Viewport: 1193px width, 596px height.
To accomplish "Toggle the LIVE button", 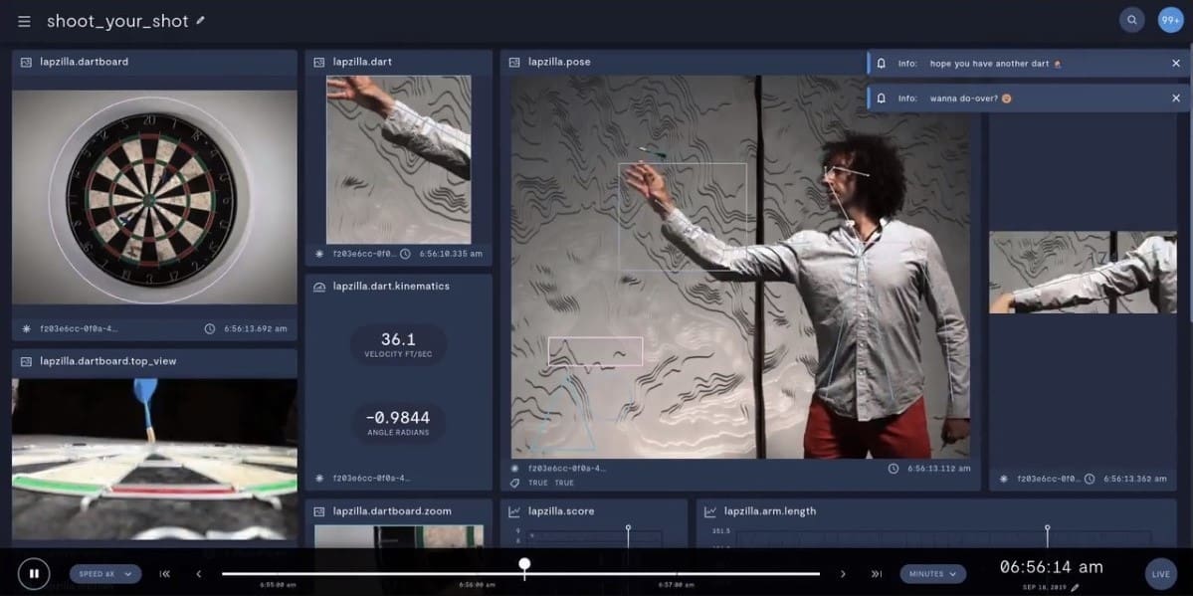I will coord(1160,574).
